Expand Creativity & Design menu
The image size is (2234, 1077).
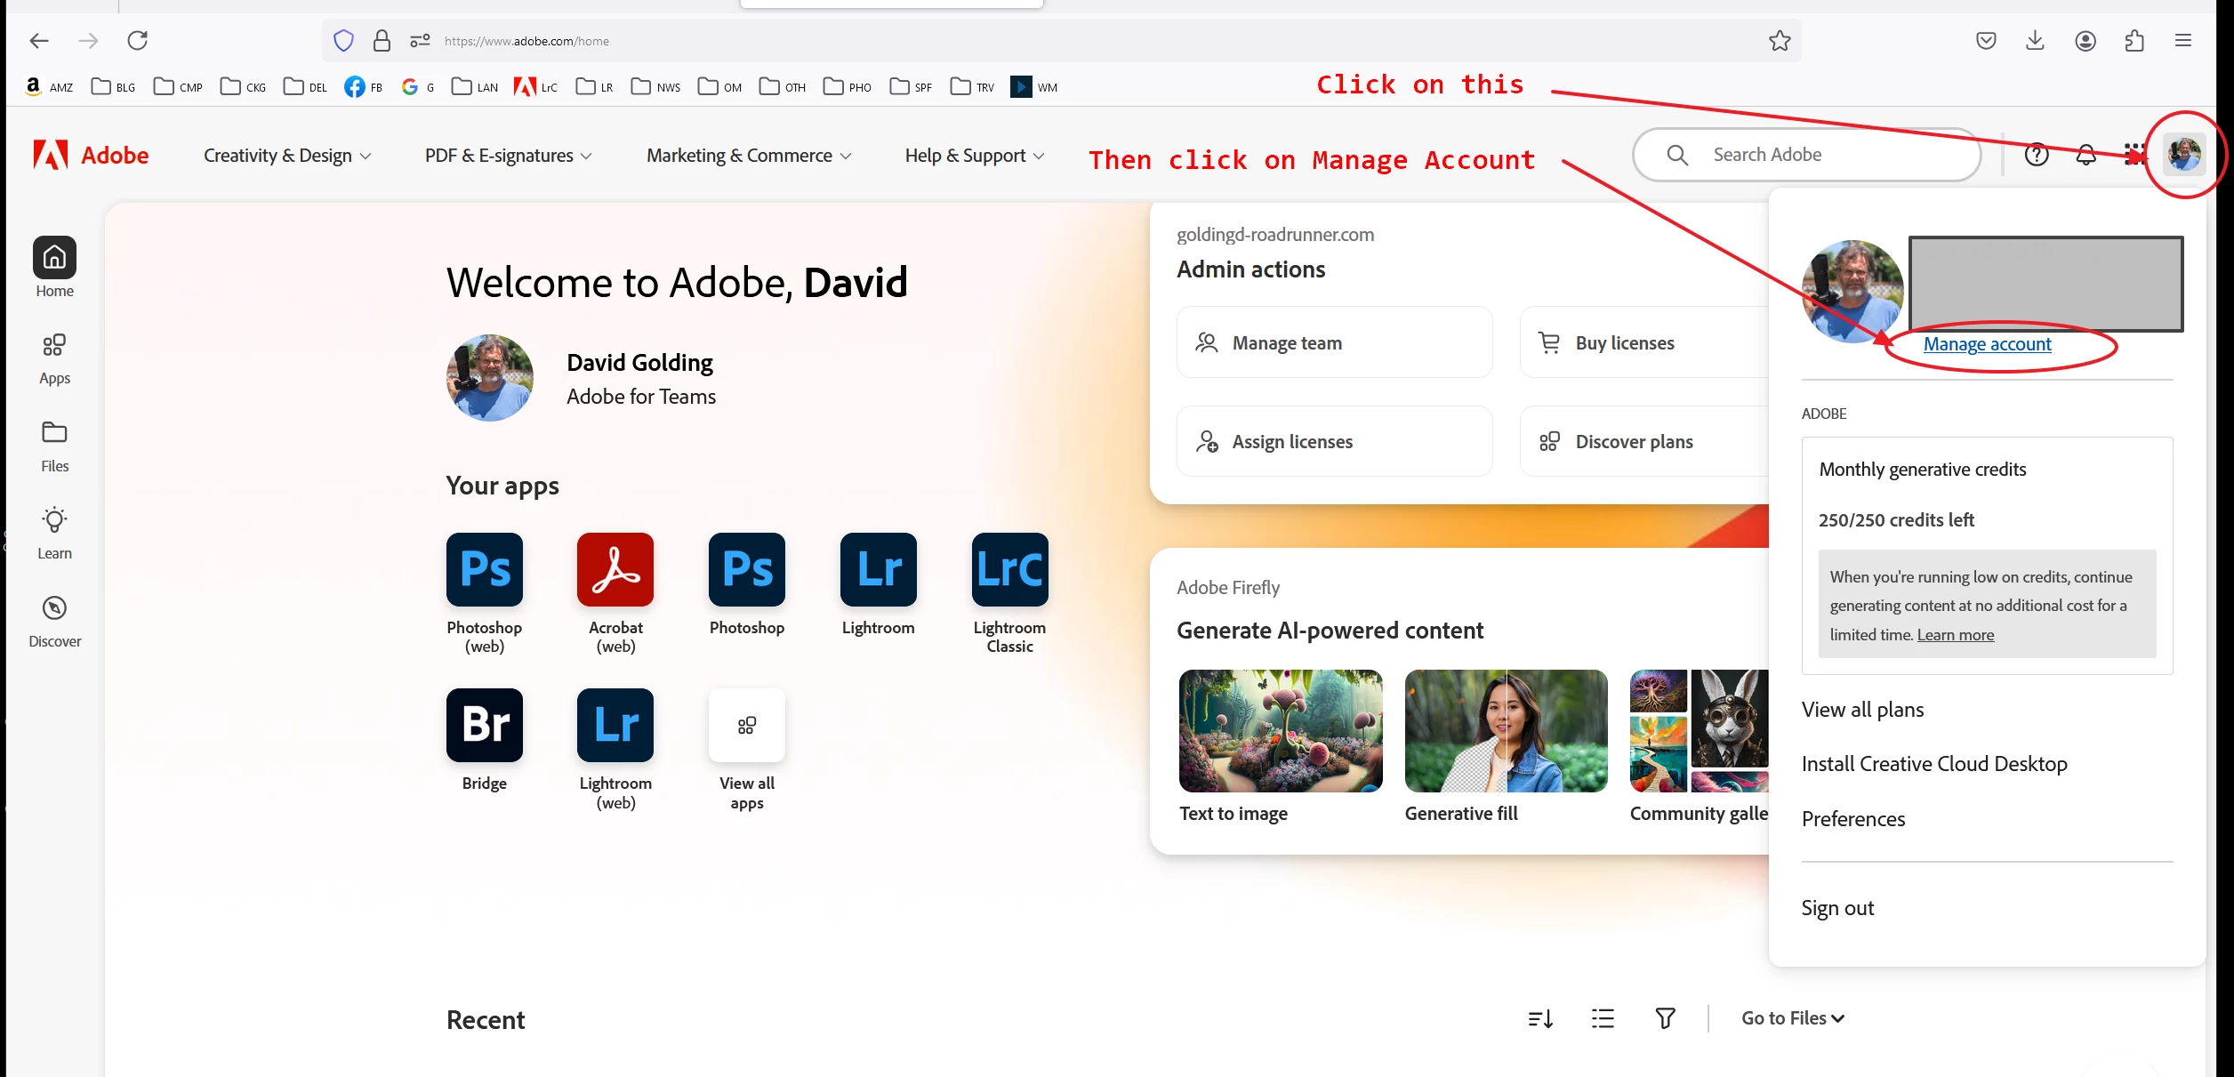(x=286, y=156)
